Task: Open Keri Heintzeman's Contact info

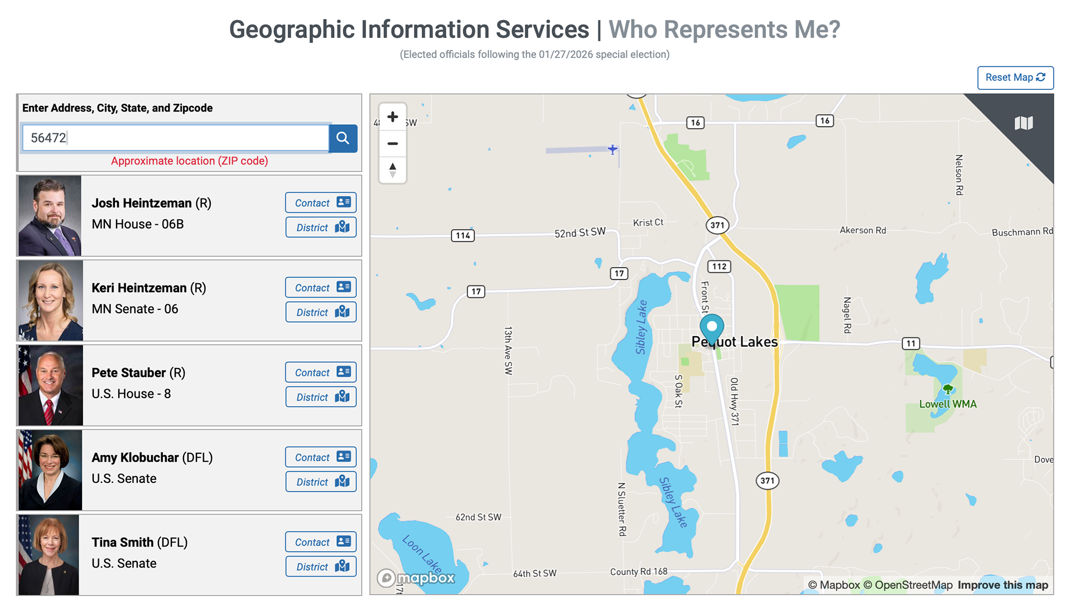Action: click(x=321, y=288)
